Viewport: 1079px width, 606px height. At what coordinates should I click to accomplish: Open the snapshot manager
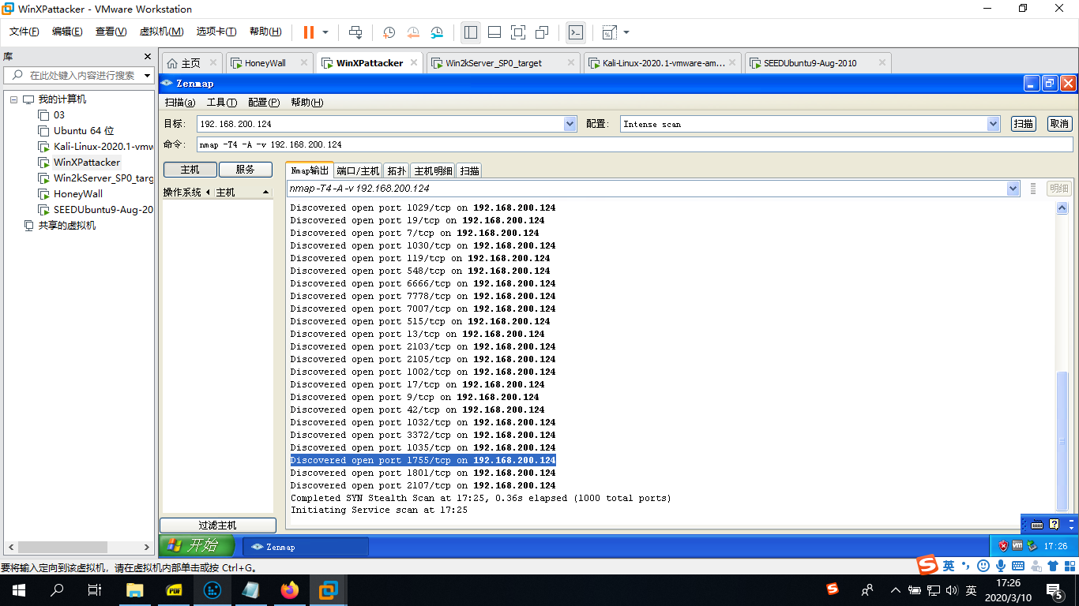437,32
